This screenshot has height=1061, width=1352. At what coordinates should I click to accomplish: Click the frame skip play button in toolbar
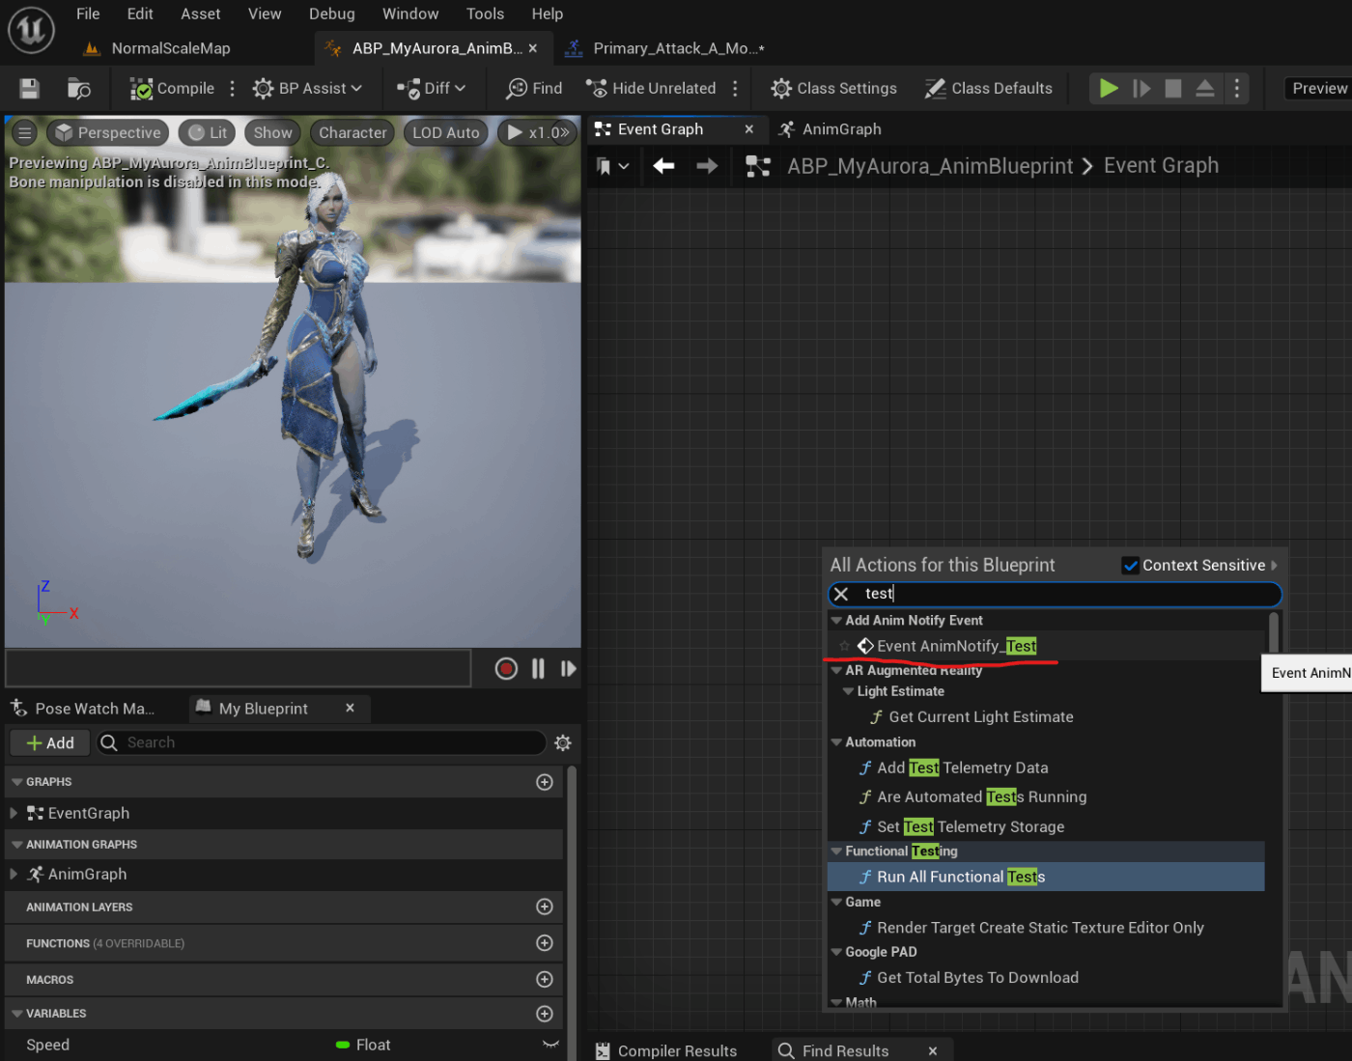pos(1141,89)
